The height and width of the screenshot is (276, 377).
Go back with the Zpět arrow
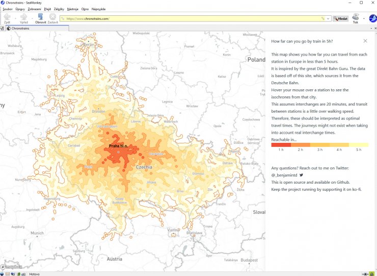coord(7,18)
